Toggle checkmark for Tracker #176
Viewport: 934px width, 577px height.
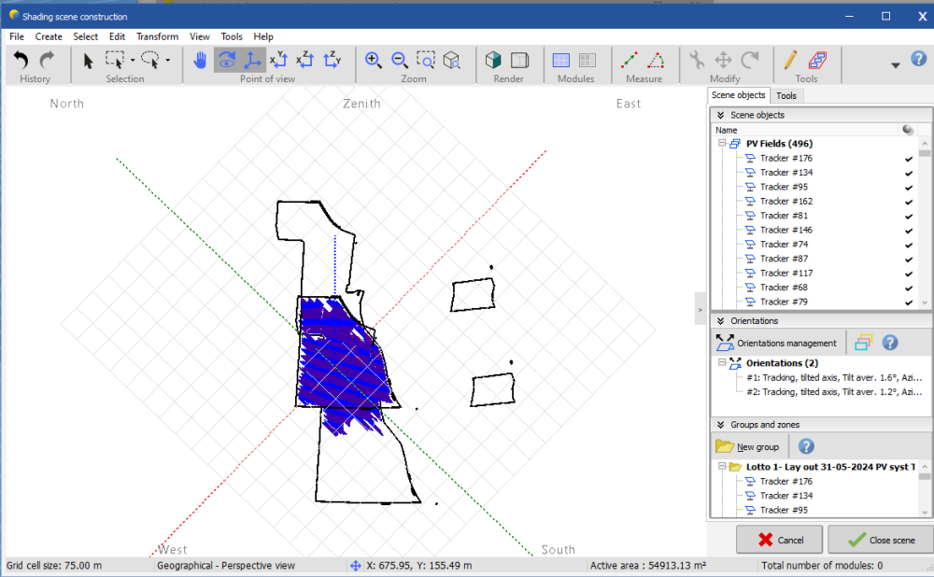[908, 159]
